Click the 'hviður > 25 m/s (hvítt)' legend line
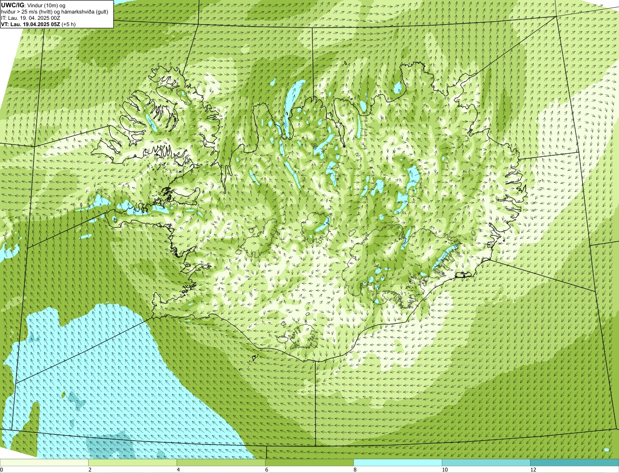 pos(55,12)
